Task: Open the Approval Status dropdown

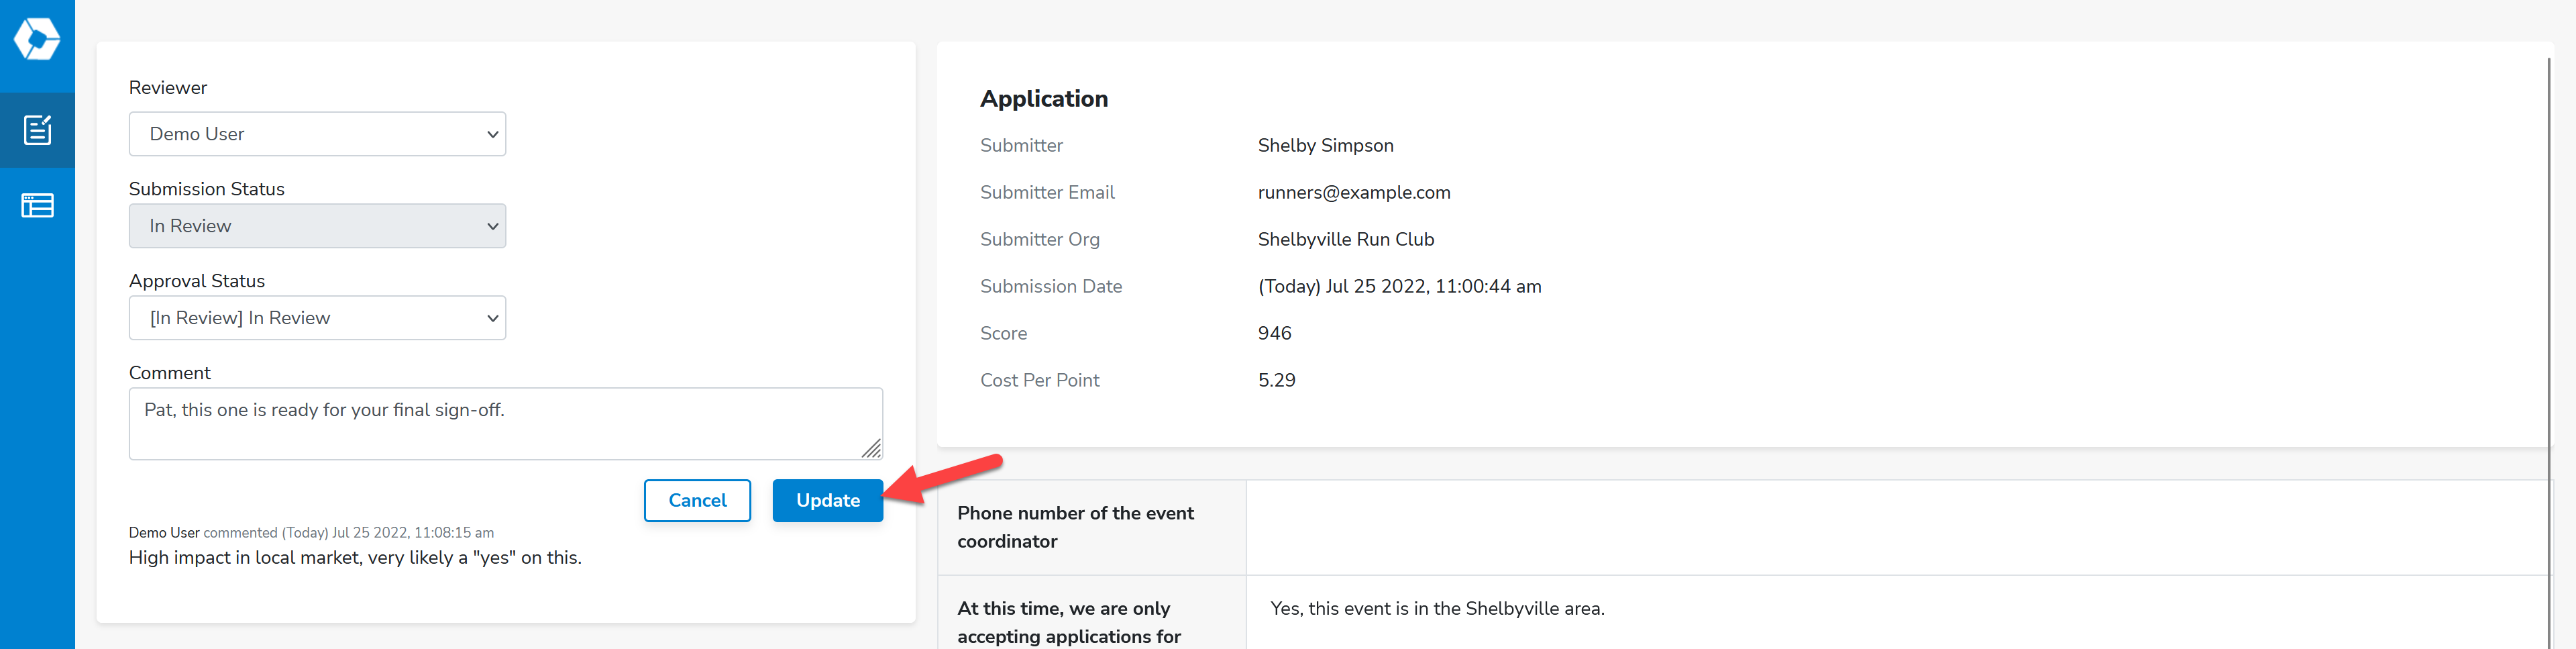Action: (317, 318)
